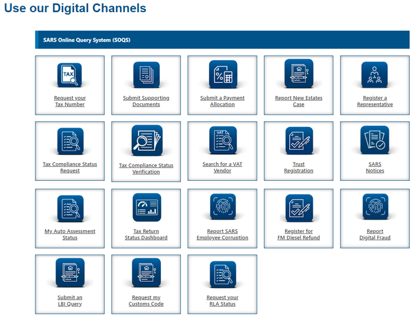Click Request my Customs Code link
This screenshot has height=320, width=416.
(x=146, y=301)
